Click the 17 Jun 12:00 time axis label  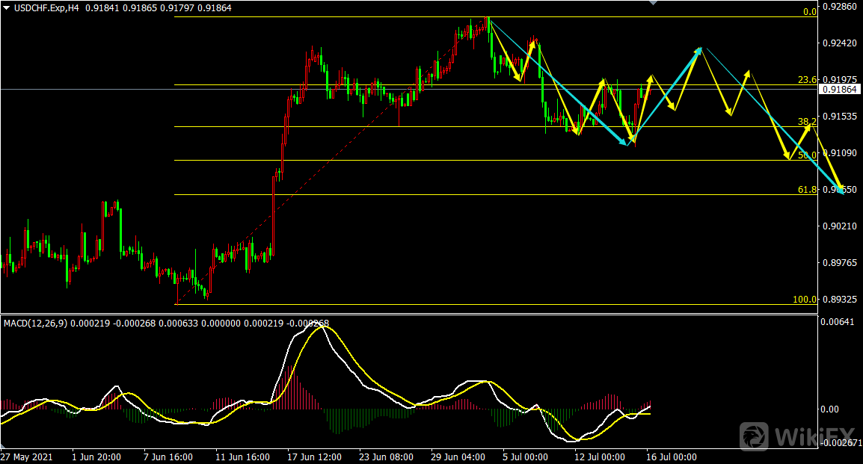pyautogui.click(x=316, y=457)
